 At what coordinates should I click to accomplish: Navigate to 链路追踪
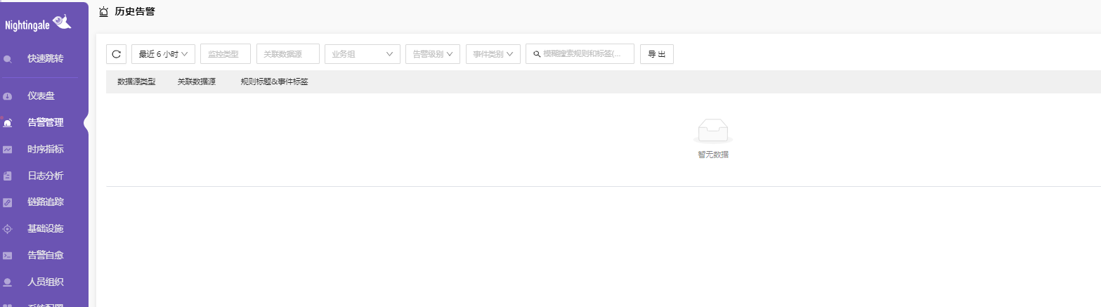click(x=46, y=202)
